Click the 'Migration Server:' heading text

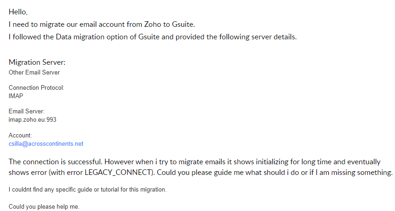37,62
